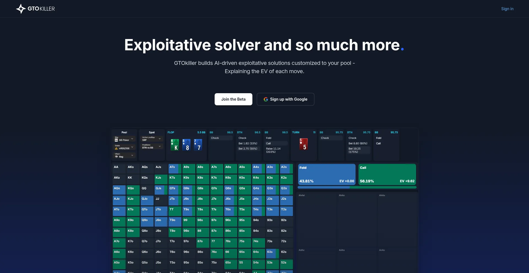Image resolution: width=529 pixels, height=273 pixels.
Task: Click the GTOKiller star logo
Action: pyautogui.click(x=21, y=9)
